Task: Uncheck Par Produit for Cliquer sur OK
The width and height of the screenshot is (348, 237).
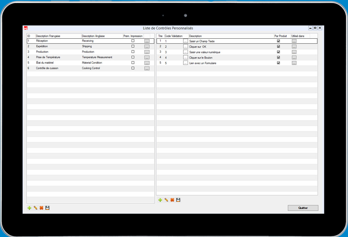Action: (x=278, y=46)
